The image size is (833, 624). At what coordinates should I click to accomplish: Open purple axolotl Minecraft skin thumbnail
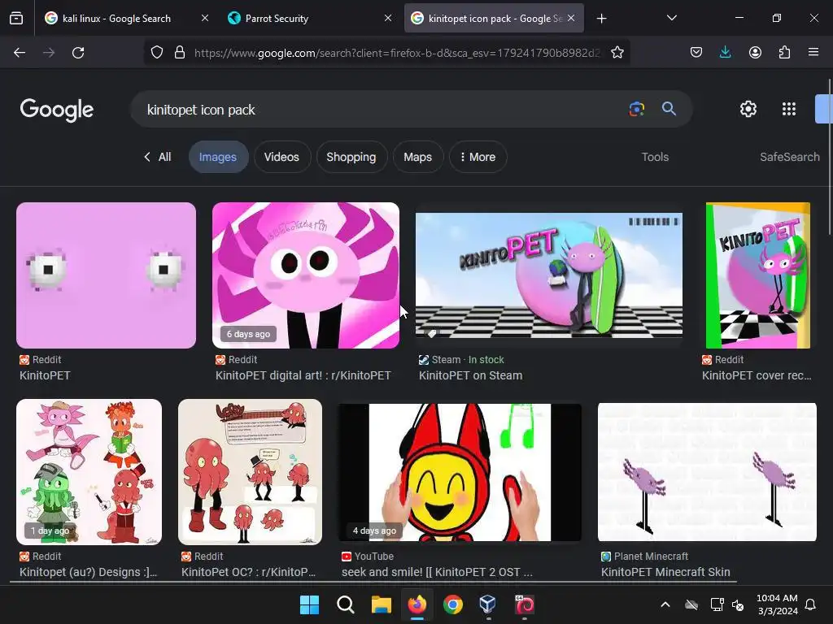707,472
